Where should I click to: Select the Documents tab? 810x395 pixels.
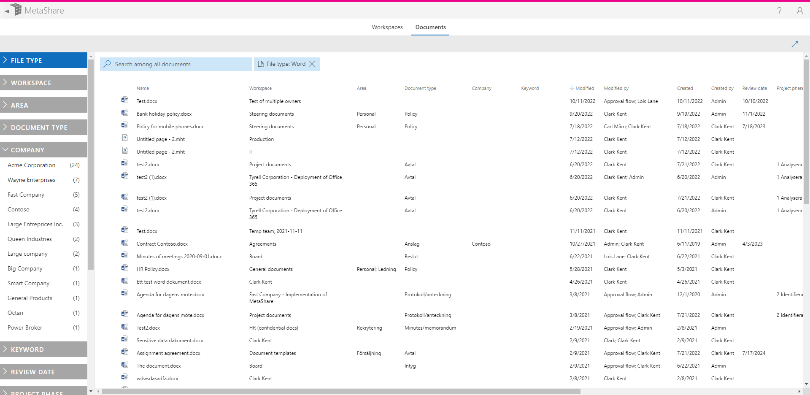(430, 27)
